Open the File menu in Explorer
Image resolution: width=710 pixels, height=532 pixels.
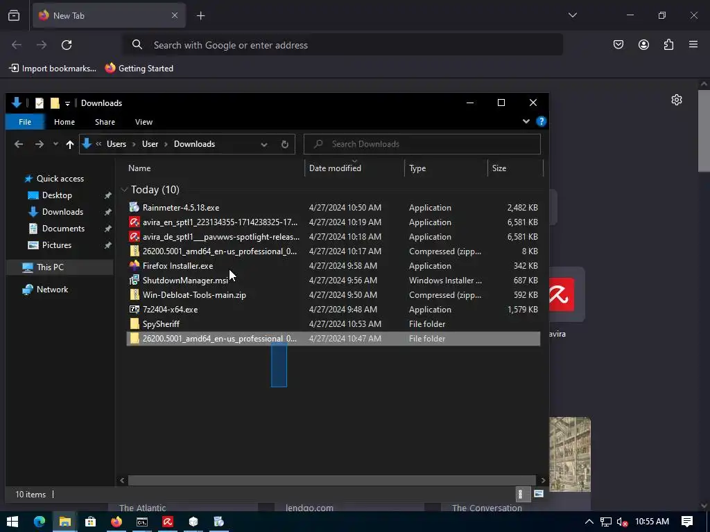tap(25, 122)
